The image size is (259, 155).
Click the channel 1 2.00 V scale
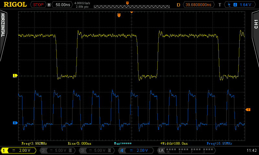pos(25,150)
